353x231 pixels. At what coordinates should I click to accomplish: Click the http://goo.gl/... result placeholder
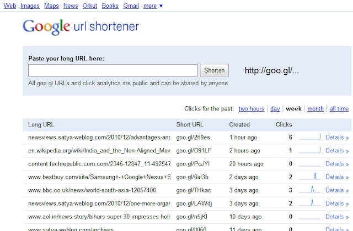pos(272,70)
